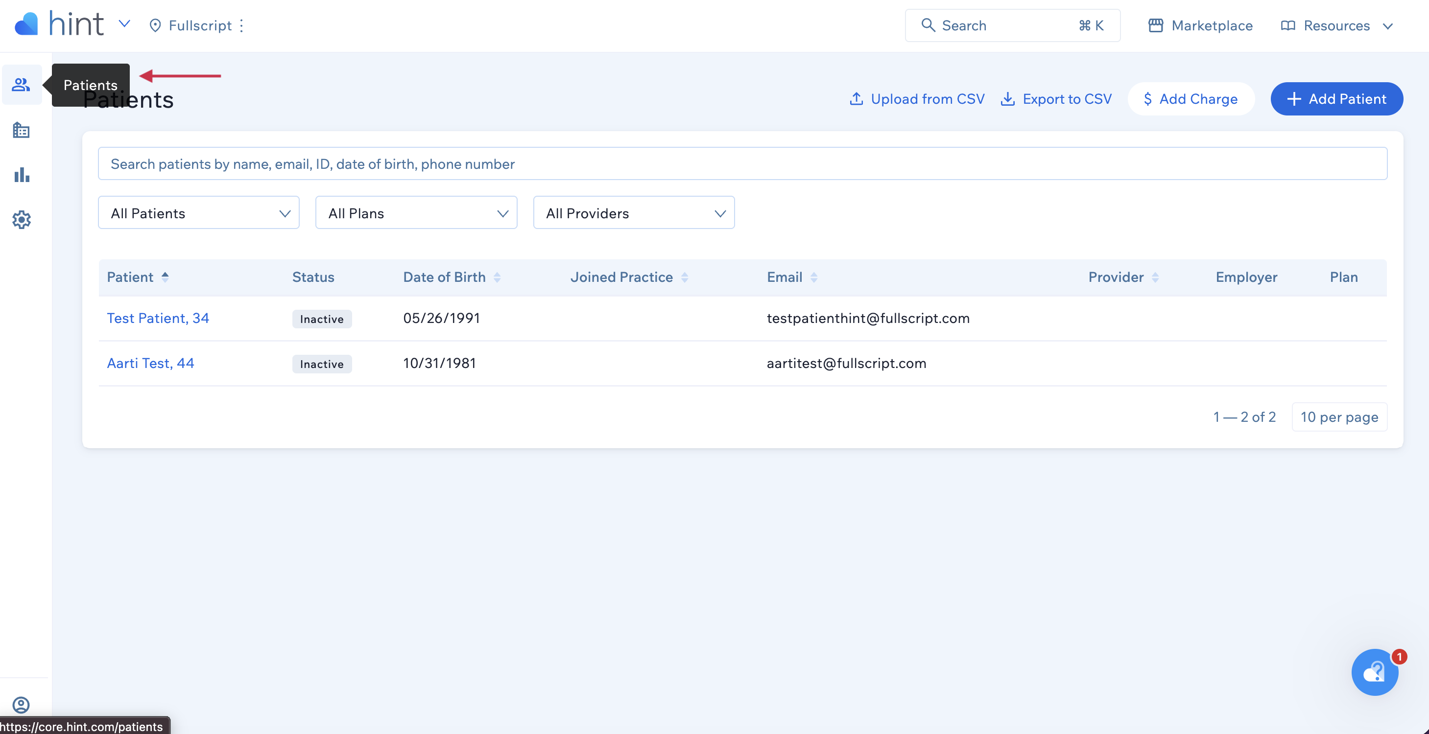
Task: Open the Patients sidebar icon
Action: tap(21, 84)
